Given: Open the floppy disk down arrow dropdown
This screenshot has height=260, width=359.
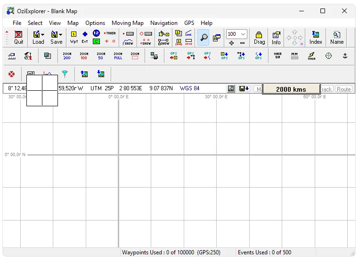Looking at the screenshot, I should click(244, 89).
